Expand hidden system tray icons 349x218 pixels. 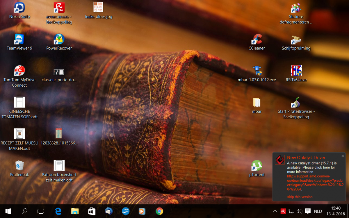point(275,211)
